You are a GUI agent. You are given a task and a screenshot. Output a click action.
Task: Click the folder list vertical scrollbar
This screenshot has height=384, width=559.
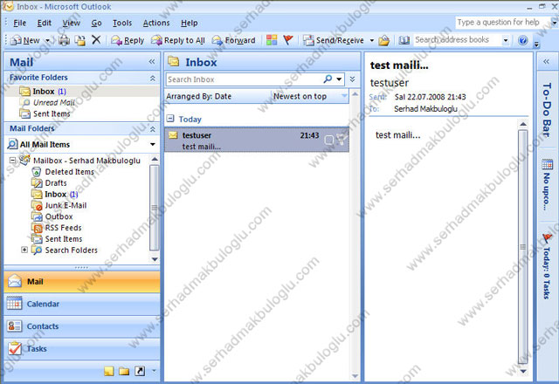155,209
